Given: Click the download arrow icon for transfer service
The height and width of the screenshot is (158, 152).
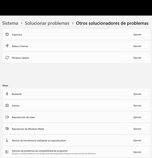Looking at the screenshot, I should [x=7, y=140].
